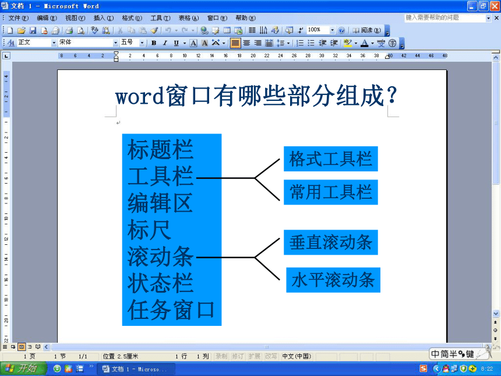Open the 插入 menu
This screenshot has width=501, height=376.
point(104,18)
